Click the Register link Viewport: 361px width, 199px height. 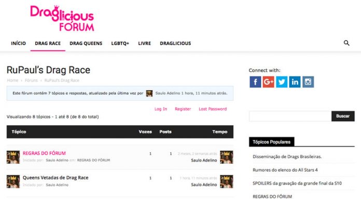(x=183, y=109)
